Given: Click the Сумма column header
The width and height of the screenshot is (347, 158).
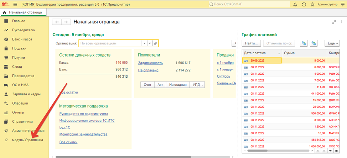Looking at the screenshot, I should (x=304, y=53).
